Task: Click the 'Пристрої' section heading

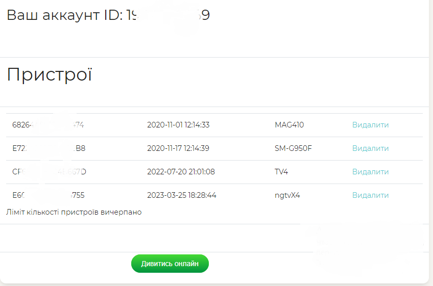Action: coord(50,75)
